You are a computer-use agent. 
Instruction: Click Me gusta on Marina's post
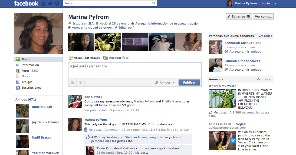pyautogui.click(x=95, y=130)
